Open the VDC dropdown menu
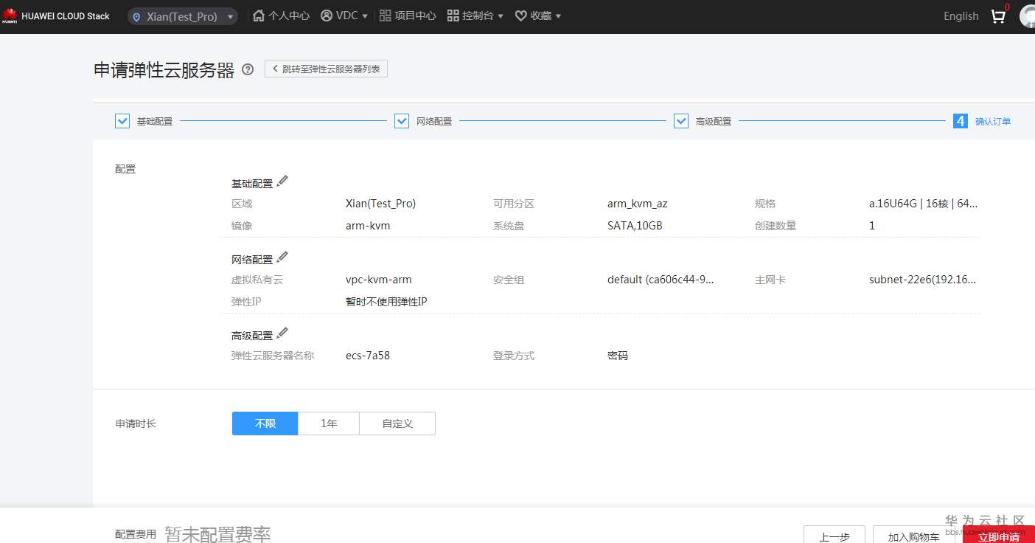The width and height of the screenshot is (1035, 543). [x=344, y=15]
